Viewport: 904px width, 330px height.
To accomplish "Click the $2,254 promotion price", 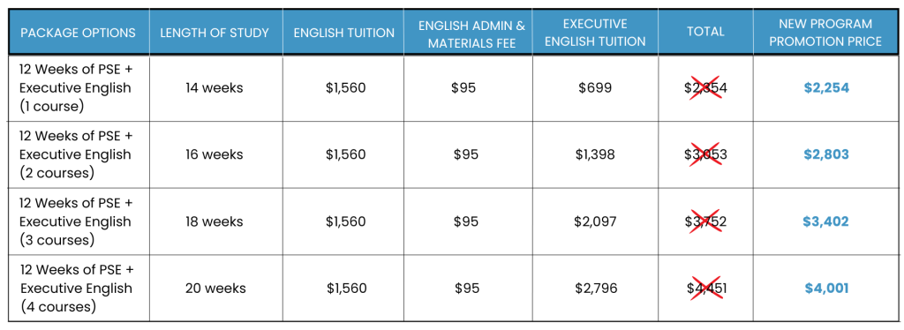I will pos(826,88).
